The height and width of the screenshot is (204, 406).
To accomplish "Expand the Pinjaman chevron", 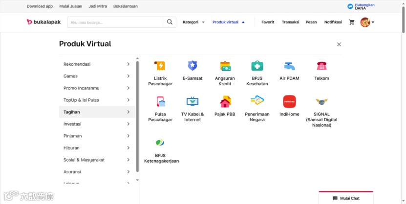I will [x=128, y=136].
